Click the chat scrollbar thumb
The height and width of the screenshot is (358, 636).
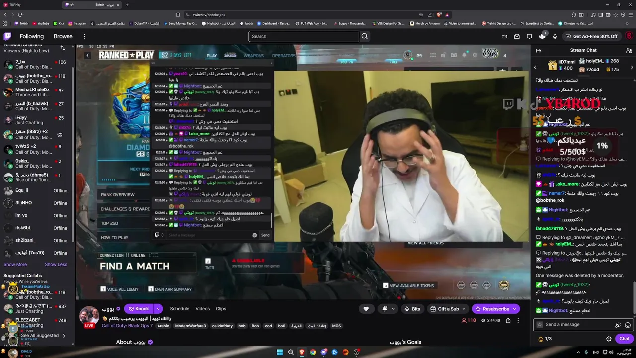(634, 297)
